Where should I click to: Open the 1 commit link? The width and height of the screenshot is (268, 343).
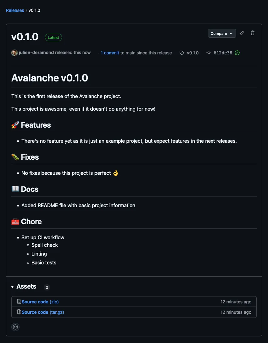click(x=110, y=53)
